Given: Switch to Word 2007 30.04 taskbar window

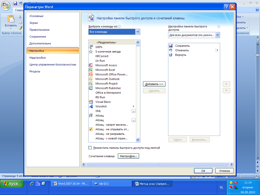Looking at the screenshot, I should [x=71, y=184].
